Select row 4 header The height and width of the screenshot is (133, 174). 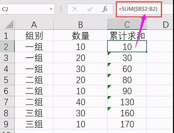click(7, 68)
